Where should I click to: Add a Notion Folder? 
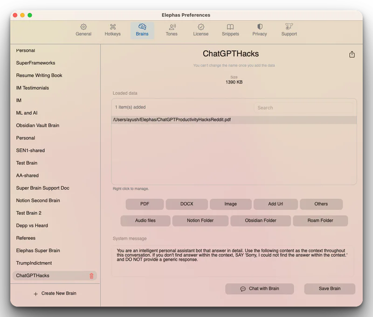(x=200, y=221)
